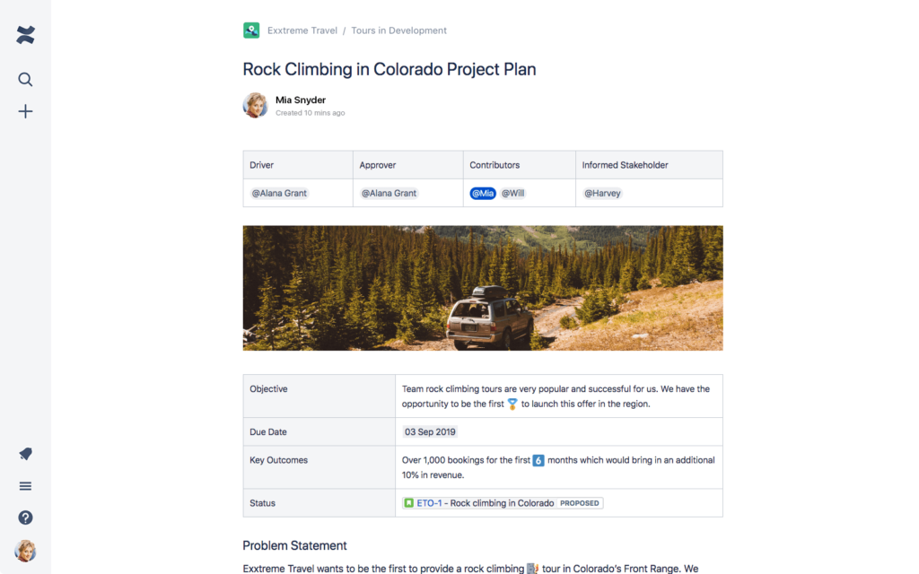Screen dimensions: 919x574
Task: Open help with the question mark icon
Action: click(x=25, y=517)
